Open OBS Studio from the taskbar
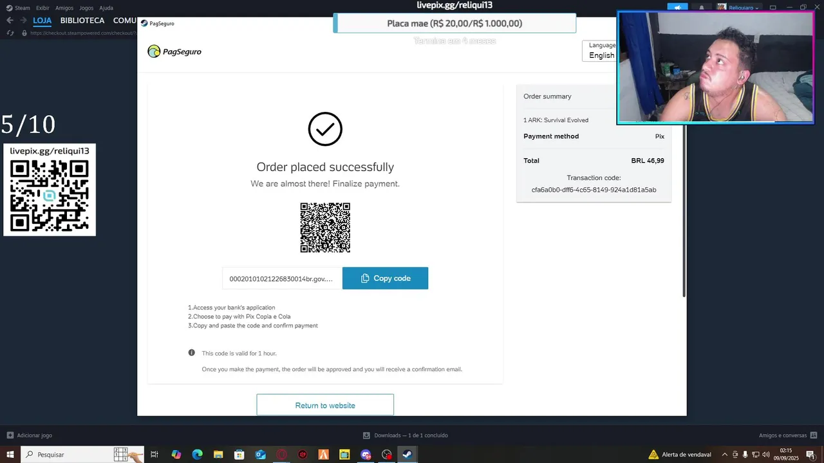Image resolution: width=824 pixels, height=463 pixels. click(x=386, y=455)
